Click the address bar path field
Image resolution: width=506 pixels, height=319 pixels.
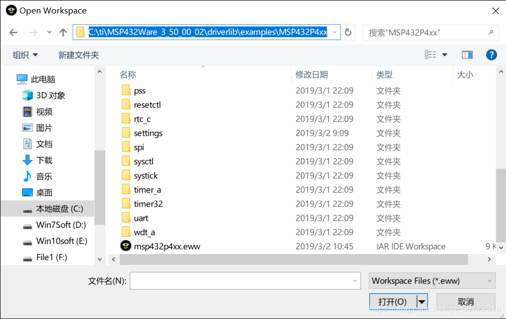207,32
